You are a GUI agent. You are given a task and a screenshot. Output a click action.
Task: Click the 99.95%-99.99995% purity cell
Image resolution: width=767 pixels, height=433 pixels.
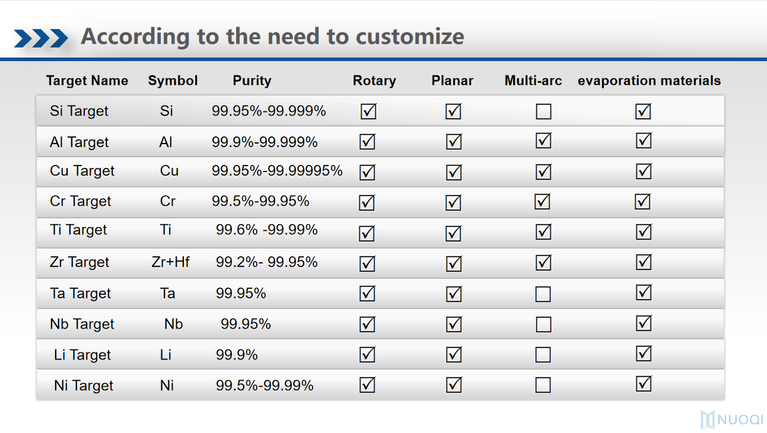pyautogui.click(x=277, y=171)
